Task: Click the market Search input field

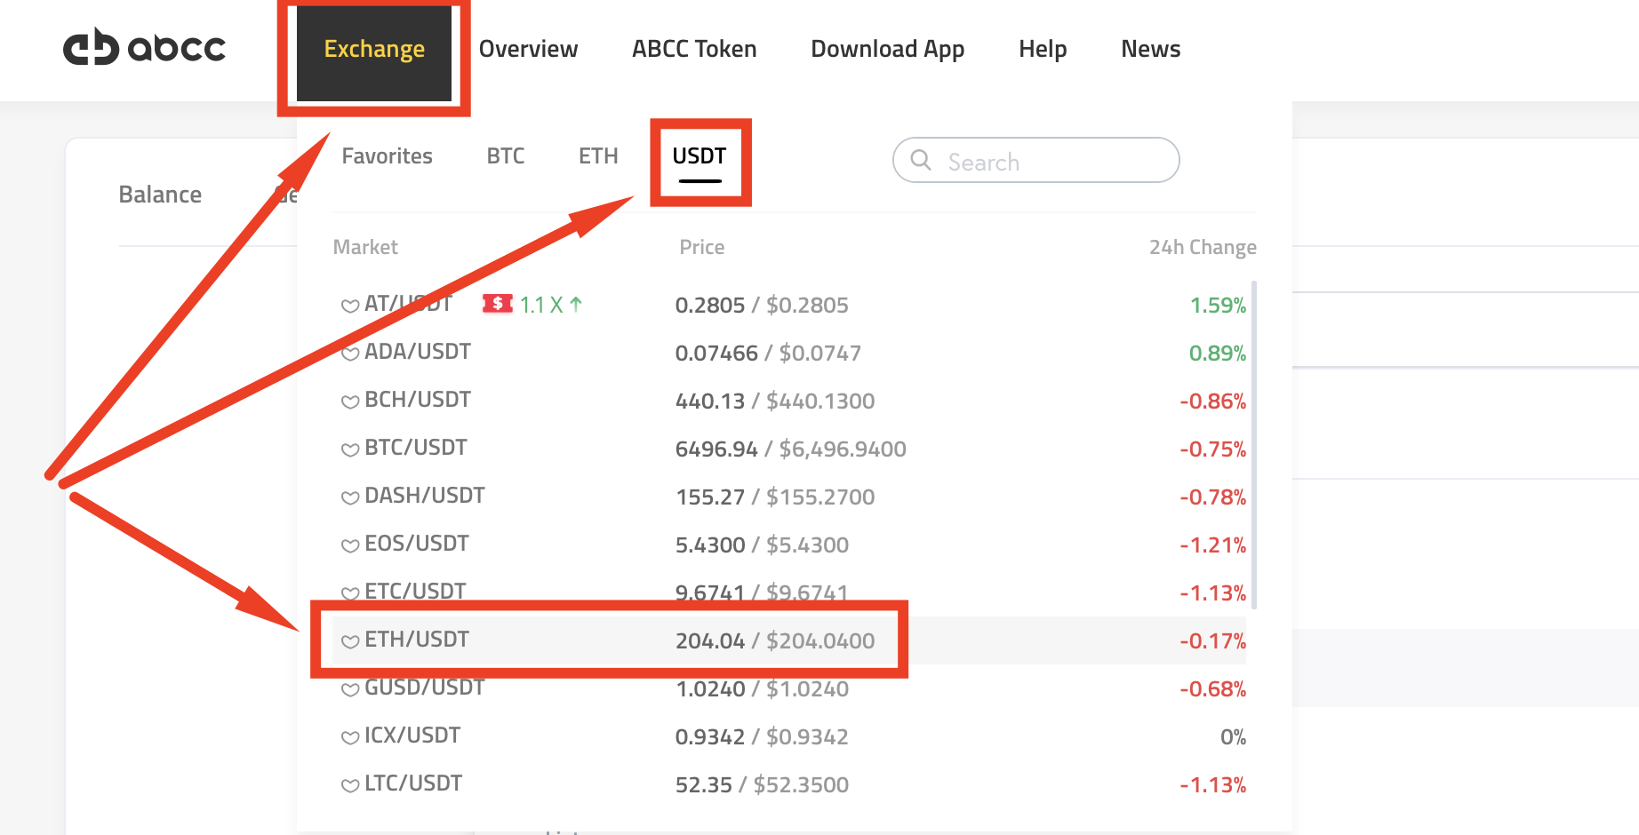Action: 1049,162
